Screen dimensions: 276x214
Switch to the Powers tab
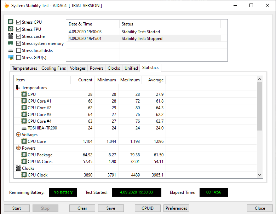pyautogui.click(x=97, y=68)
